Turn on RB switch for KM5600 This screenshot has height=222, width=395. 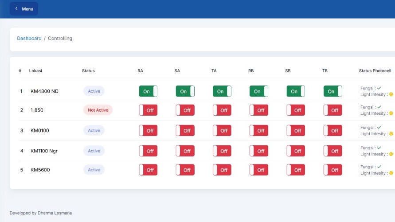[259, 170]
